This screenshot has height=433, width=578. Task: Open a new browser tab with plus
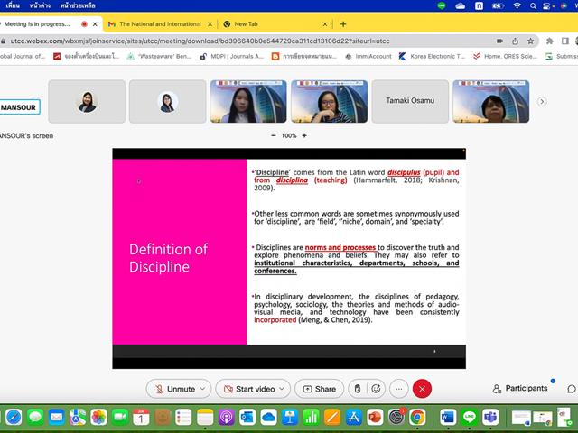343,24
